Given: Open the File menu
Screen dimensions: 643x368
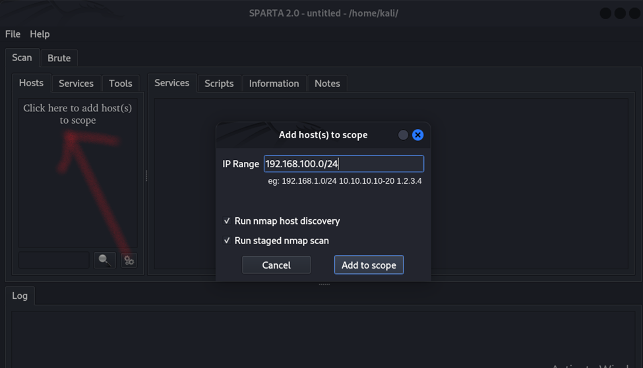Looking at the screenshot, I should [13, 34].
